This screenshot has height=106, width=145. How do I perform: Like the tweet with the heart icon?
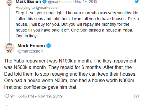[7, 96]
